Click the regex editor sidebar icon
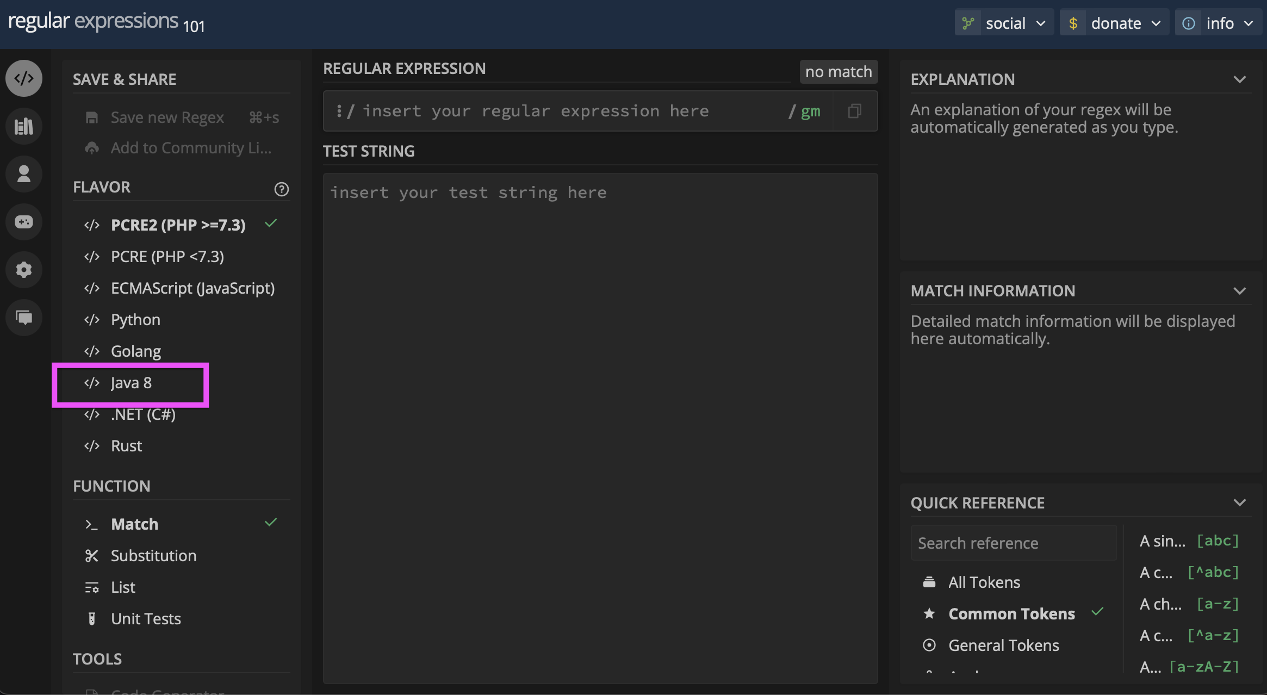Screen dimensions: 1267x695 [x=24, y=78]
